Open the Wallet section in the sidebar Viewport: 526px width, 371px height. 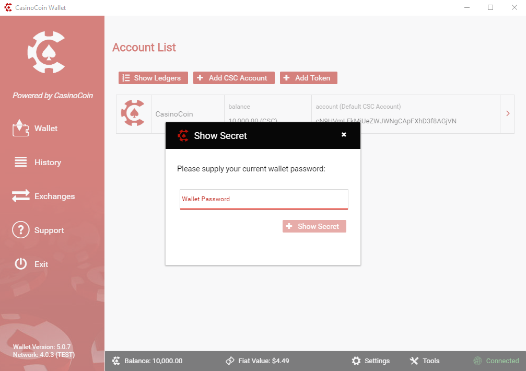(45, 129)
